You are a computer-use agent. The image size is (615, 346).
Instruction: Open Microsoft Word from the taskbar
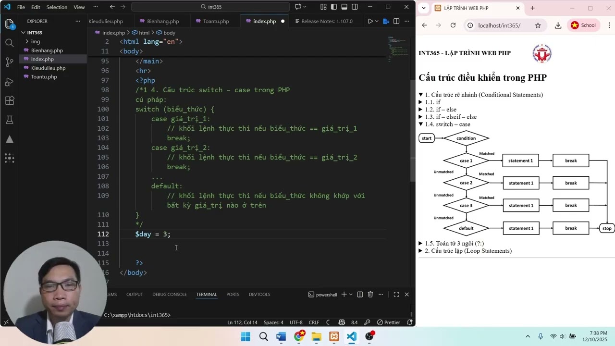pos(281,336)
